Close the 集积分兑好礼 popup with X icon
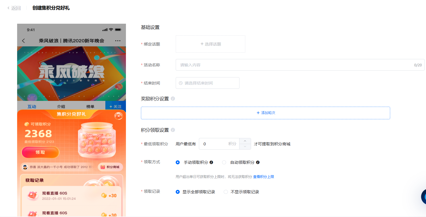The image size is (426, 217). point(119,116)
